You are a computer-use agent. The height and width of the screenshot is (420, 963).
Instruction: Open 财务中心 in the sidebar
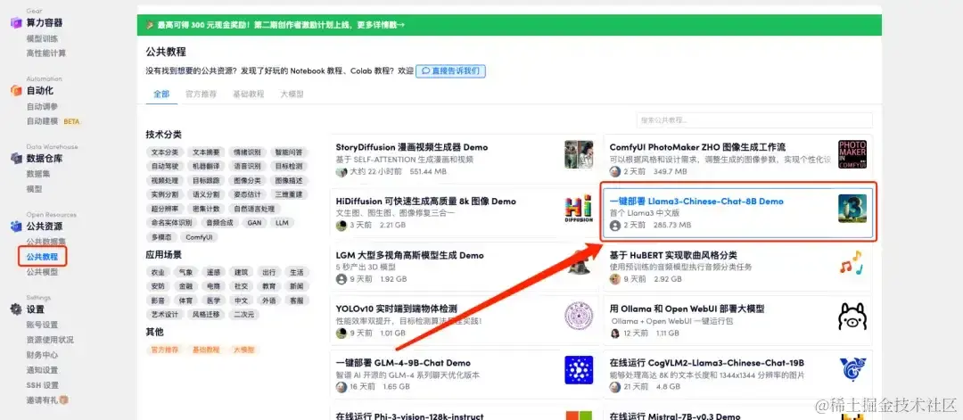[x=42, y=355]
